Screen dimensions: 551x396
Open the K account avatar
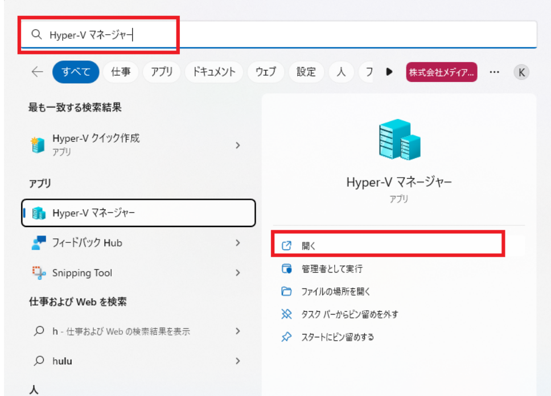point(521,72)
